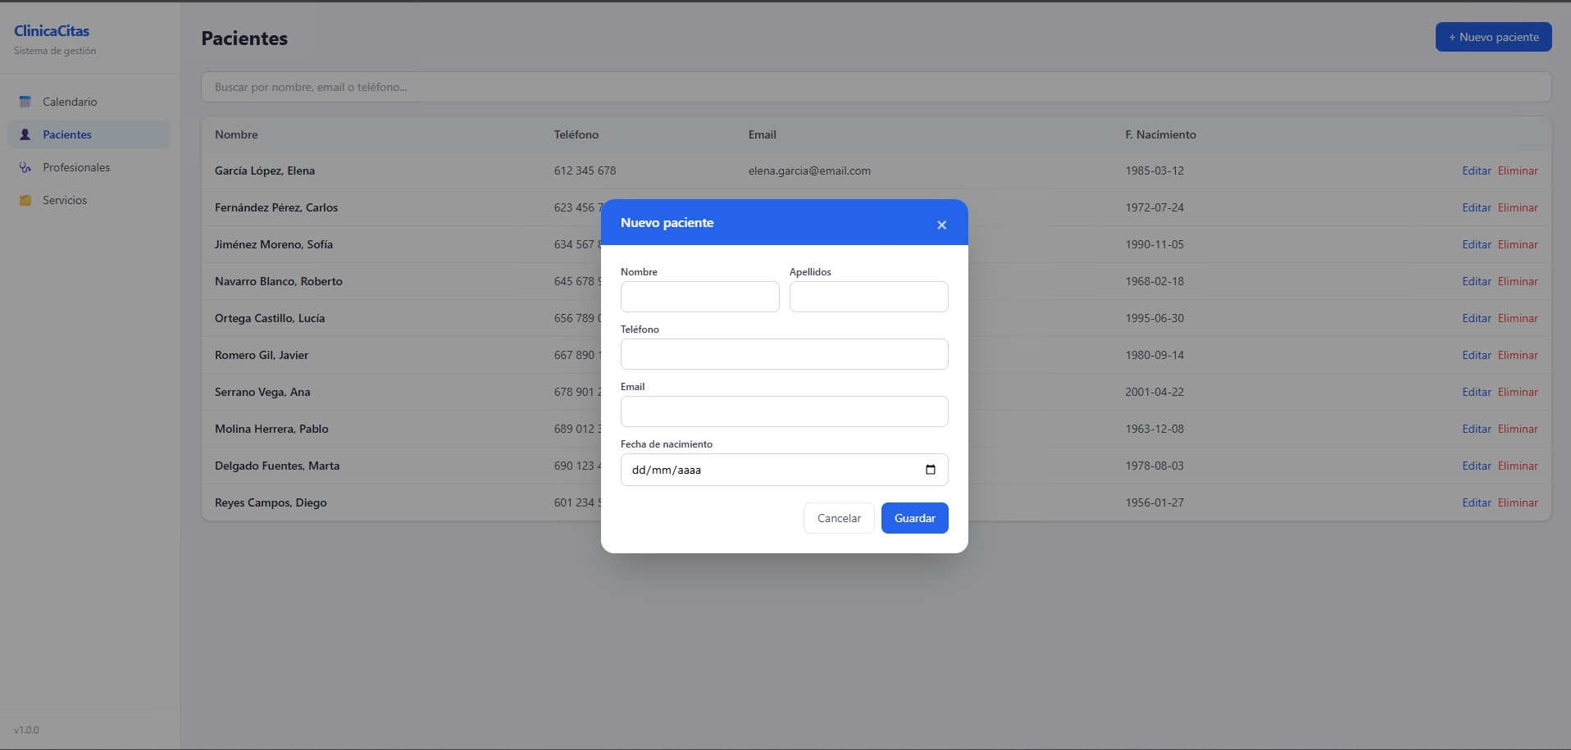Delete patient Reyes Campos, Diego
The image size is (1571, 750).
(1518, 502)
